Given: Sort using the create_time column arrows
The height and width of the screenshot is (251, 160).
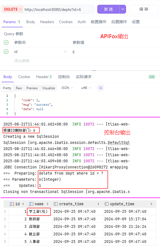Looking at the screenshot, I should click(98, 204).
